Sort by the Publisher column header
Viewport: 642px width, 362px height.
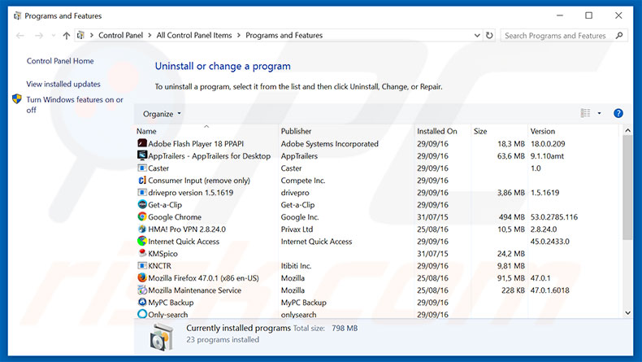pyautogui.click(x=346, y=131)
